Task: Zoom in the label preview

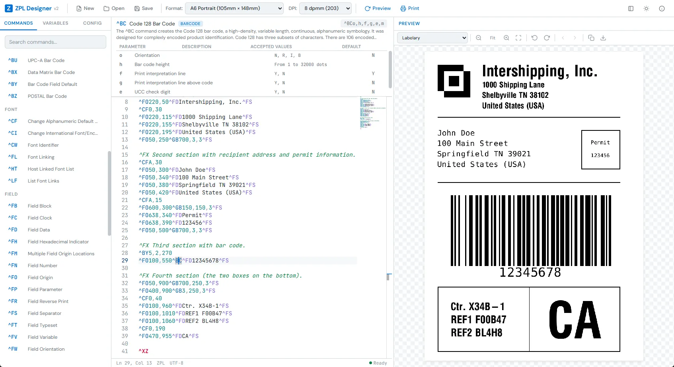Action: 506,38
